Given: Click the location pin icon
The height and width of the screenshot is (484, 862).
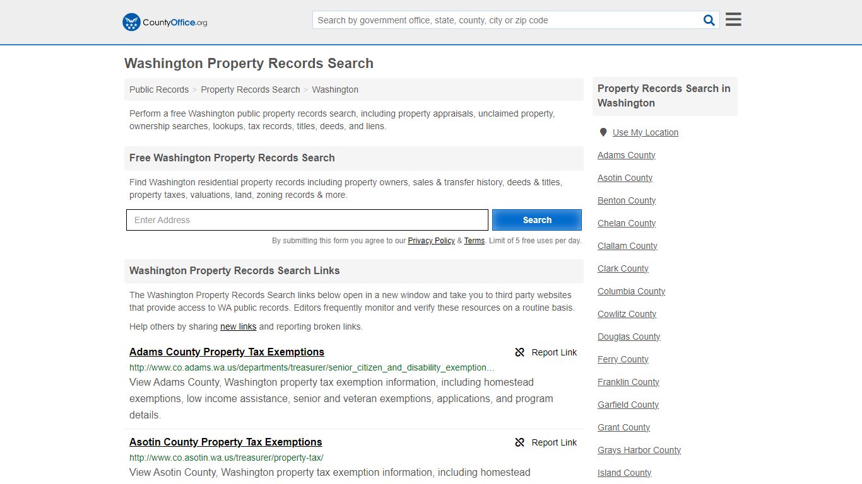Looking at the screenshot, I should point(603,132).
